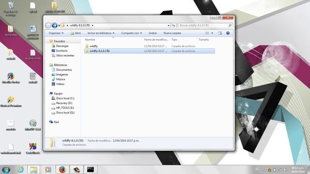Screen dimensions: 310x174
Task: Click the Abrir toolbar button
Action: (x=76, y=33)
